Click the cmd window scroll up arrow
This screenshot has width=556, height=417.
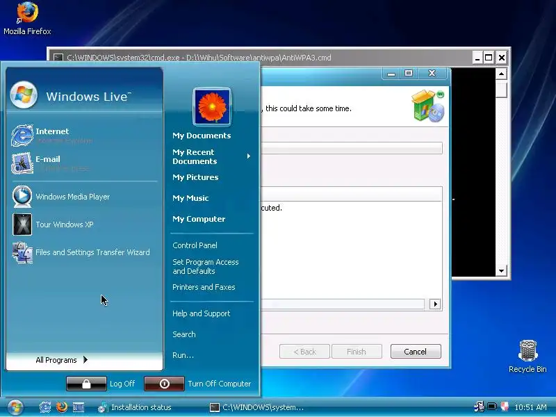(501, 74)
